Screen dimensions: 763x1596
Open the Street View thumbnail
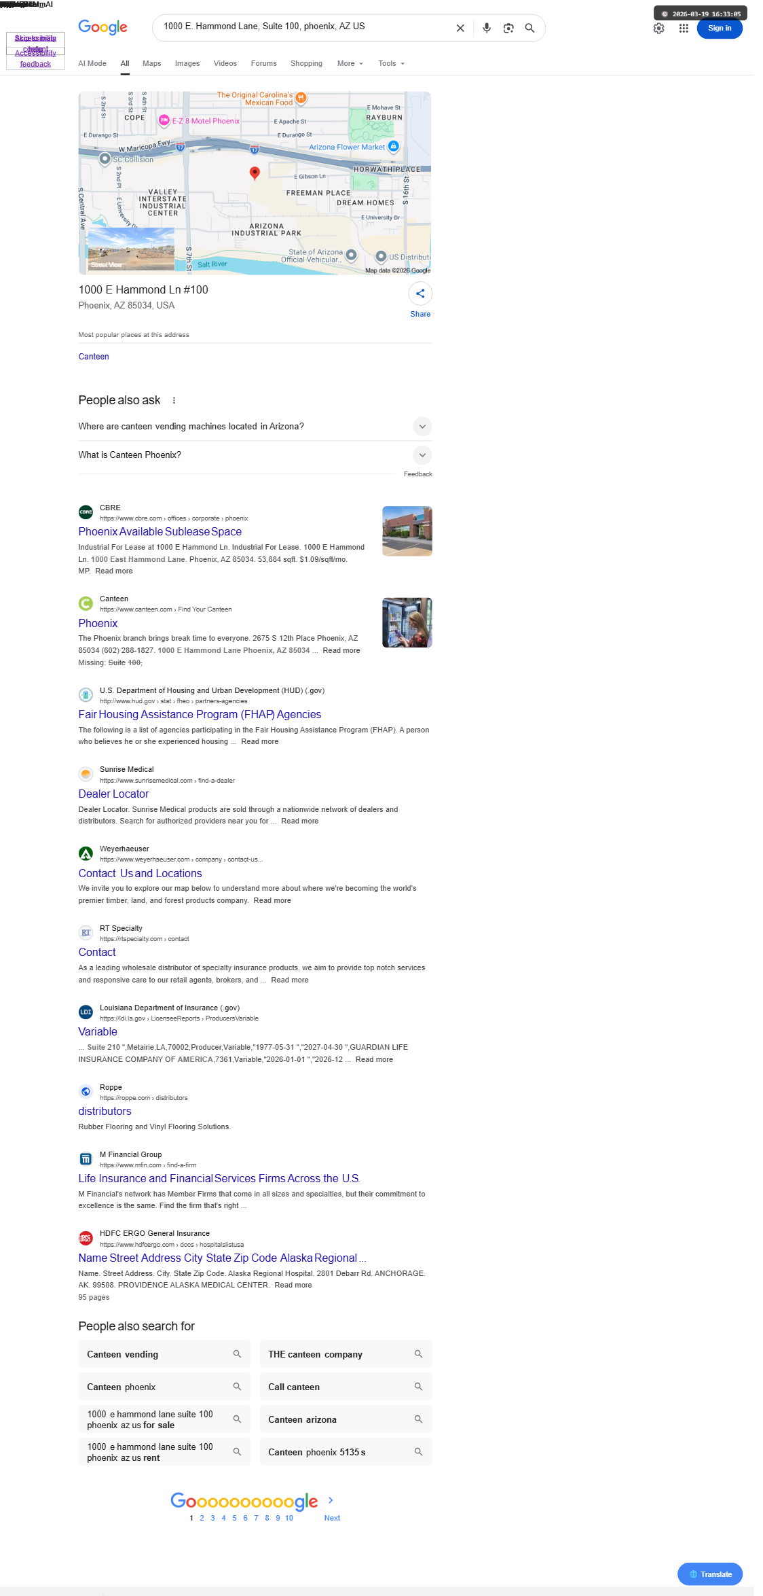click(x=131, y=249)
